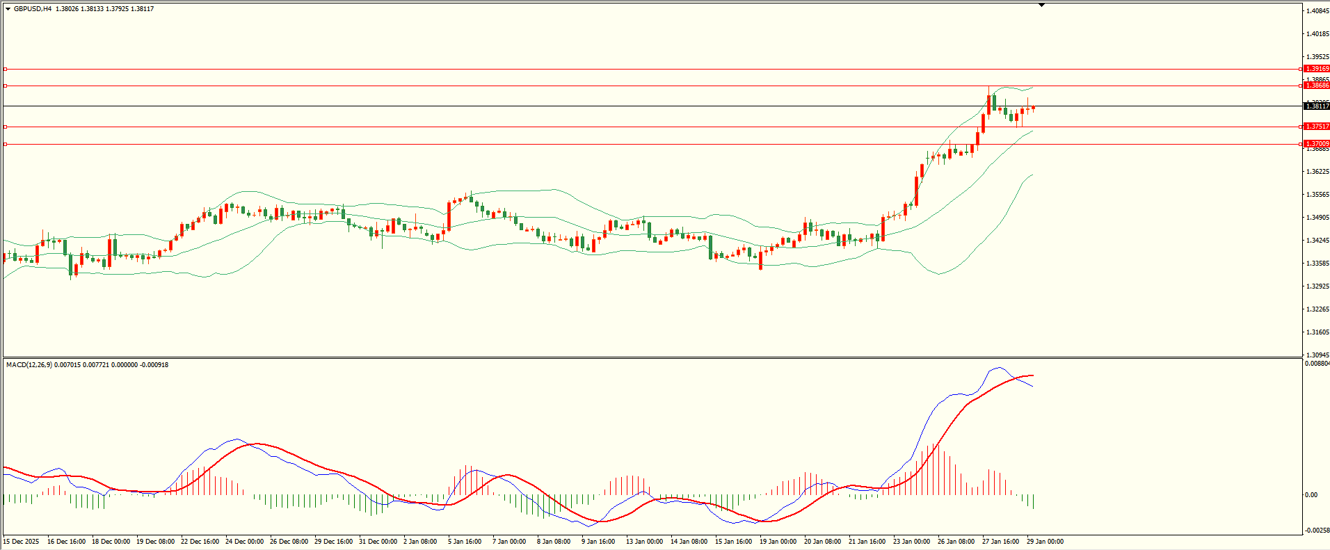The width and height of the screenshot is (1330, 550).
Task: Click the GBPUSD,H4 chart title text
Action: (x=32, y=9)
